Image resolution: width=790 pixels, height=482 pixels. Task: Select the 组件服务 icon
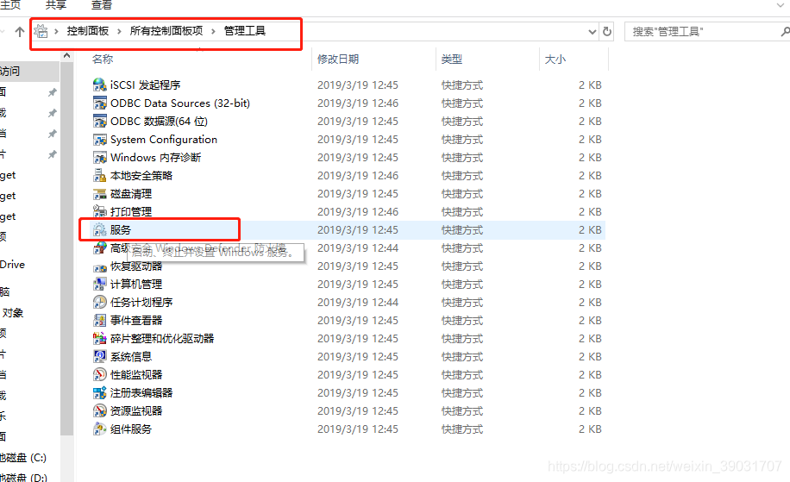100,429
